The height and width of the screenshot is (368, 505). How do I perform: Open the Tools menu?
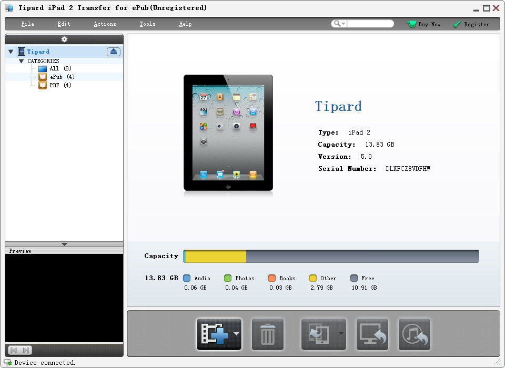tap(147, 24)
